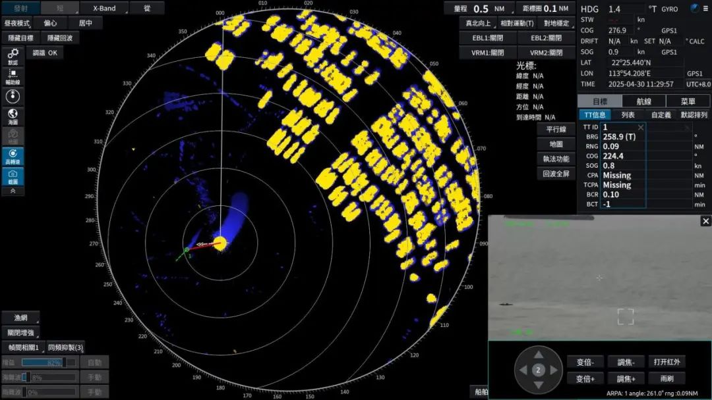712x400 pixels.
Task: Select the 自定義 custom sub-tab
Action: point(661,115)
